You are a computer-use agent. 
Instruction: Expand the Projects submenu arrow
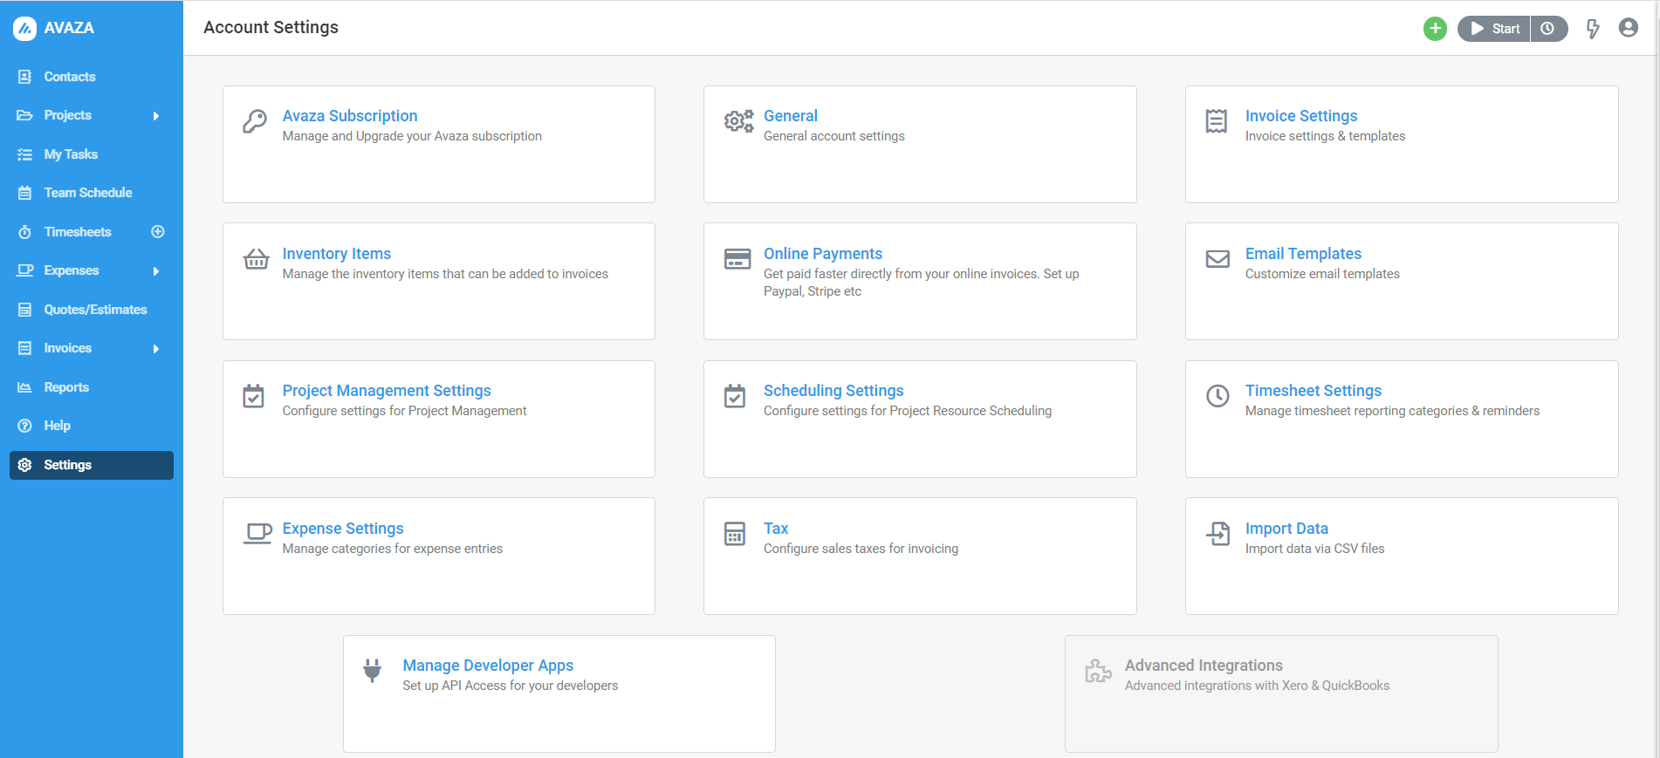pos(156,116)
